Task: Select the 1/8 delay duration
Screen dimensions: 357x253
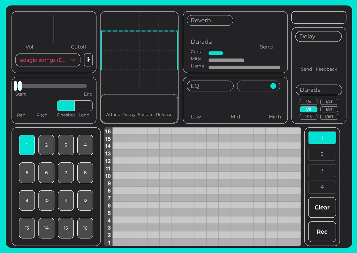Action: pos(309,109)
